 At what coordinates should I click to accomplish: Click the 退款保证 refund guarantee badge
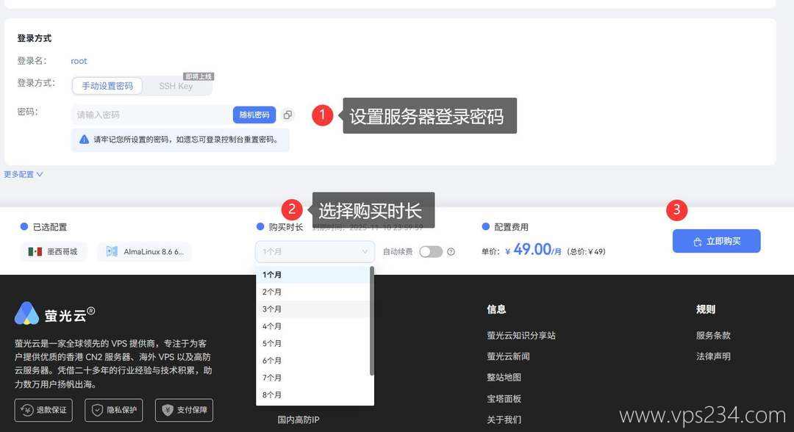[x=45, y=410]
